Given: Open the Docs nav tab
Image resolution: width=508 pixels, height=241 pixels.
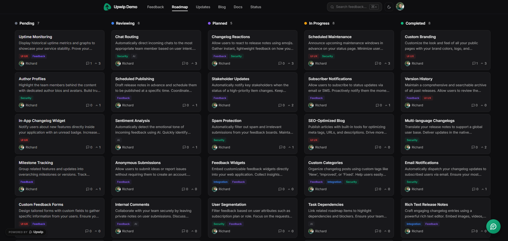Looking at the screenshot, I should point(238,7).
